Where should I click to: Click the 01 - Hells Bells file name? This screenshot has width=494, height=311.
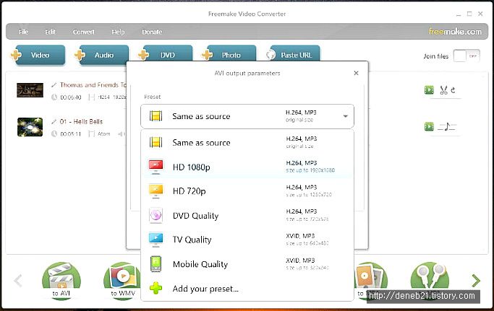[x=81, y=121]
